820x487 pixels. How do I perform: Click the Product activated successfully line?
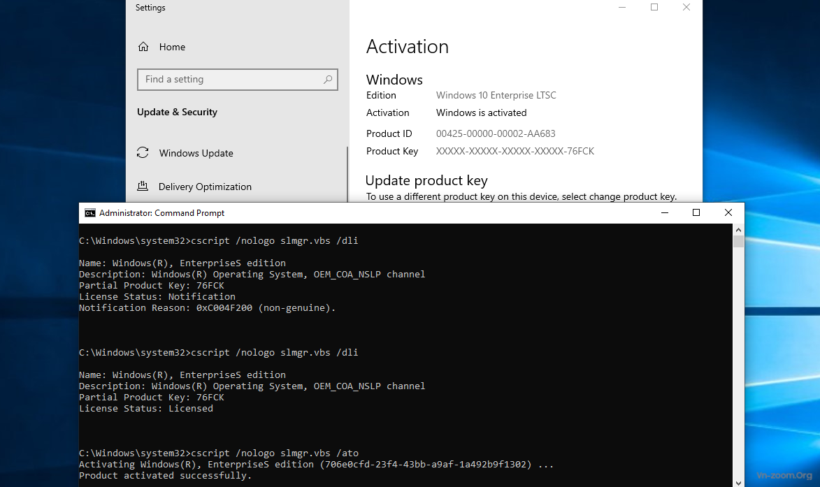point(165,476)
